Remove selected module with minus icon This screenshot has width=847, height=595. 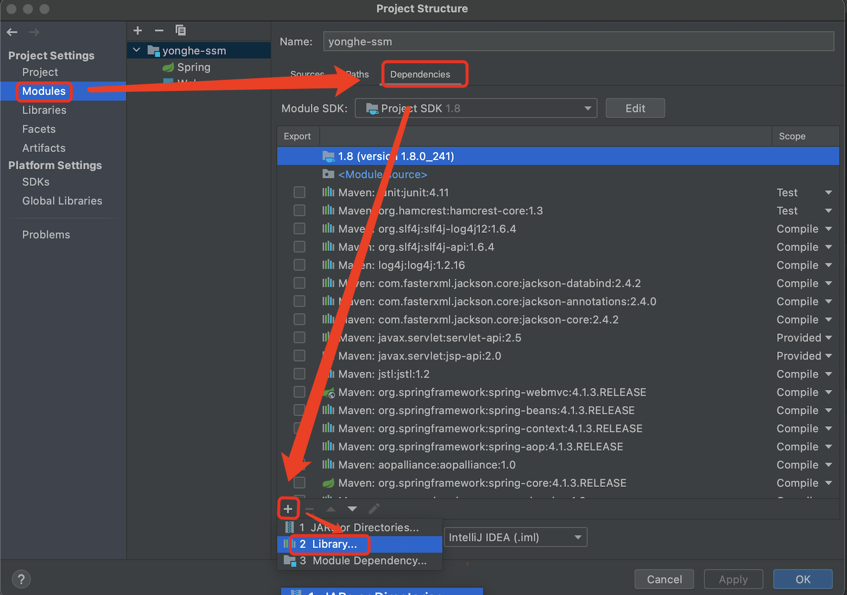pyautogui.click(x=159, y=30)
